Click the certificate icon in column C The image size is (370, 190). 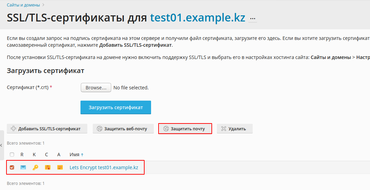tap(48, 167)
